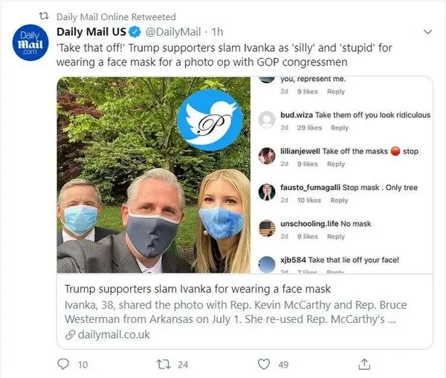This screenshot has width=446, height=378.
Task: Click the reply speech bubble icon
Action: 63,364
